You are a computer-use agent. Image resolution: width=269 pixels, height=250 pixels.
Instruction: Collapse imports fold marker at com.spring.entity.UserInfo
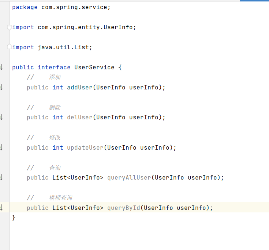click(9, 27)
